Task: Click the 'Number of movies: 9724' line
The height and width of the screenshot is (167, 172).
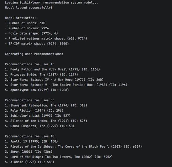Action: [27, 28]
